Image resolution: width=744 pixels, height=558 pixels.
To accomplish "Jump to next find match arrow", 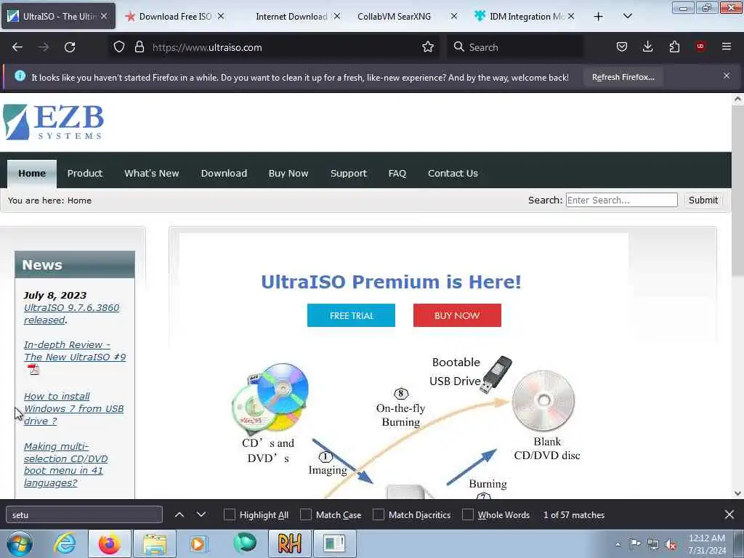I will click(201, 515).
